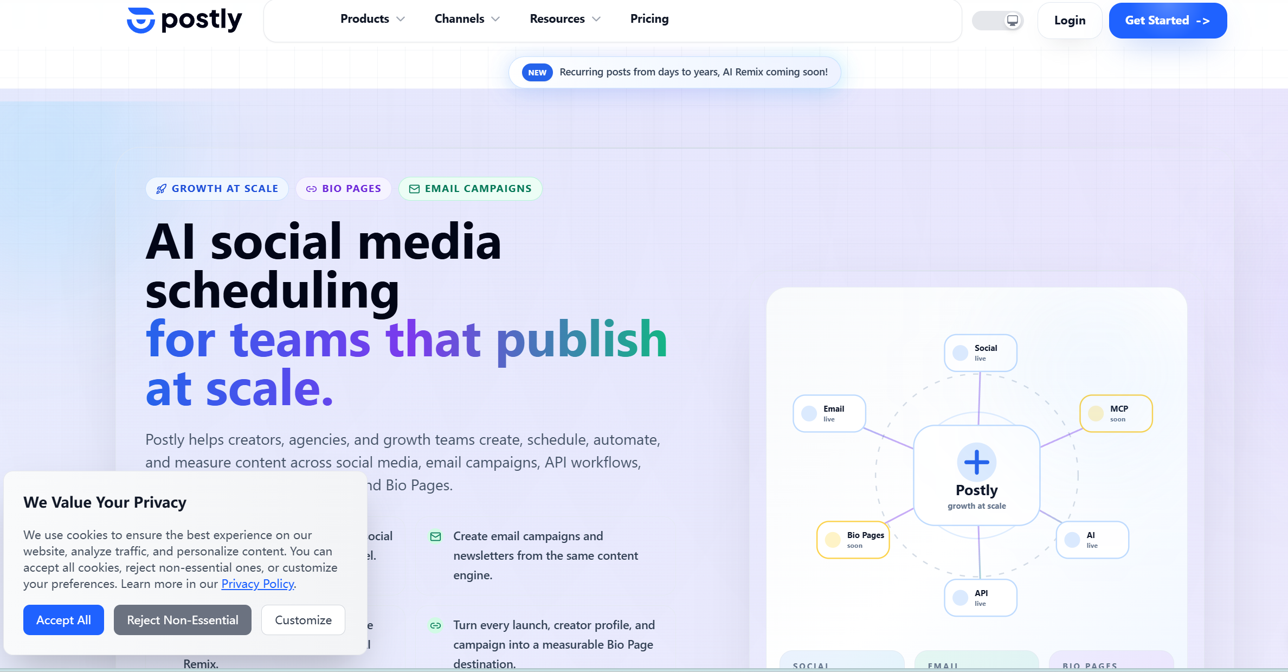Click the link icon in Bio Pages badge

pyautogui.click(x=311, y=189)
